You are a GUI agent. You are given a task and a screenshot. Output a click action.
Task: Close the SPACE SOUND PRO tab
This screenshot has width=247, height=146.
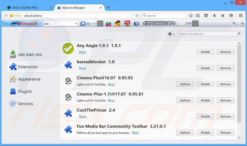[51, 7]
